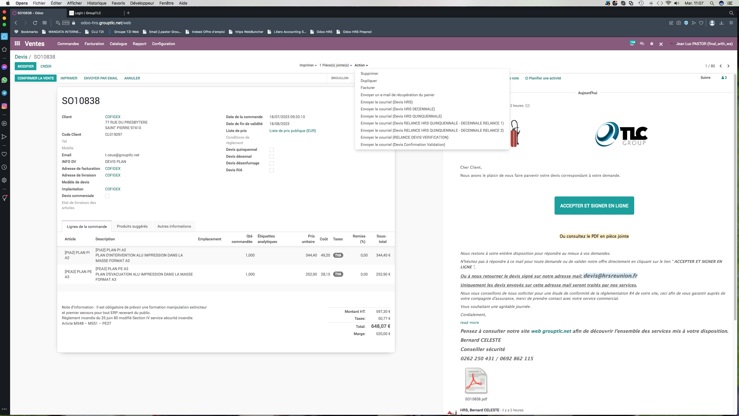Open WhatsApp in Opera sidebar
Image resolution: width=739 pixels, height=416 pixels.
(x=4, y=80)
